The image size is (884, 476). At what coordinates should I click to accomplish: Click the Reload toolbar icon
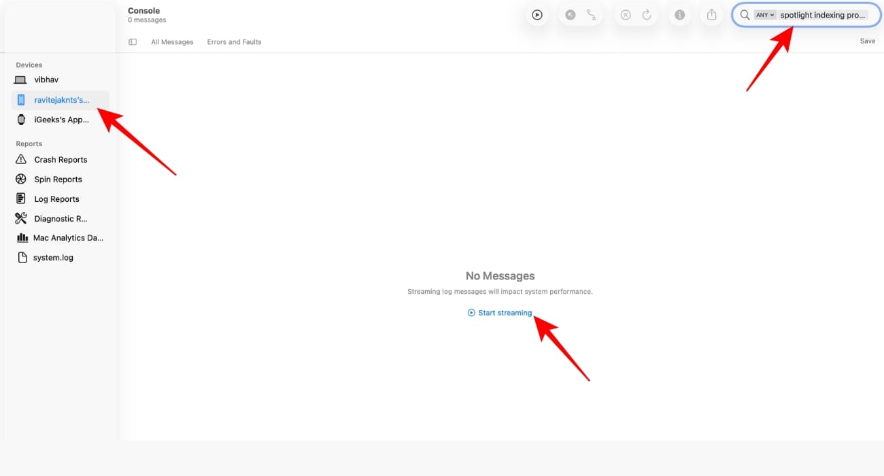point(647,15)
